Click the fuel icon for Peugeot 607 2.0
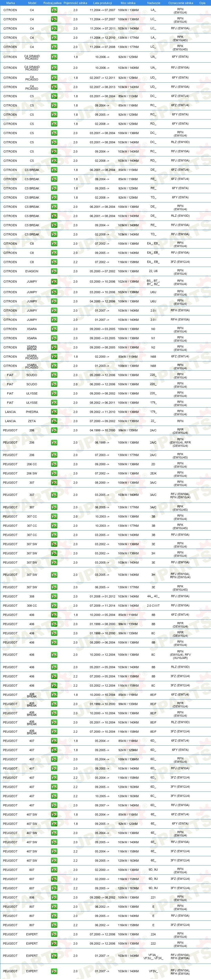The width and height of the screenshot is (211, 979). 54,870
